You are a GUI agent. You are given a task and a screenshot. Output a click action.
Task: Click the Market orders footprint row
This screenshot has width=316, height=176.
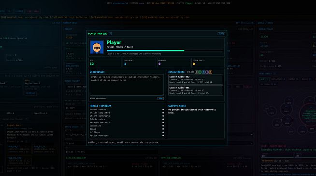click(127, 110)
